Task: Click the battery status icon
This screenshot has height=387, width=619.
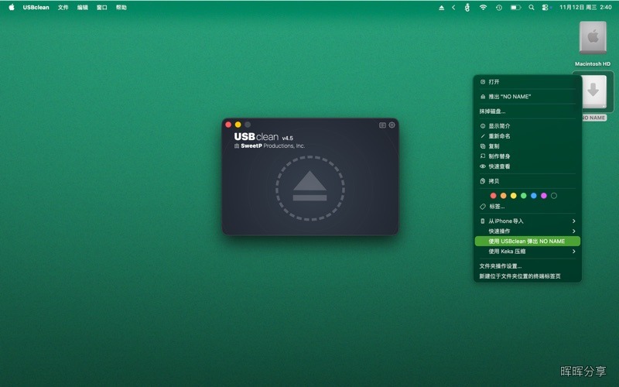Action: click(x=515, y=8)
